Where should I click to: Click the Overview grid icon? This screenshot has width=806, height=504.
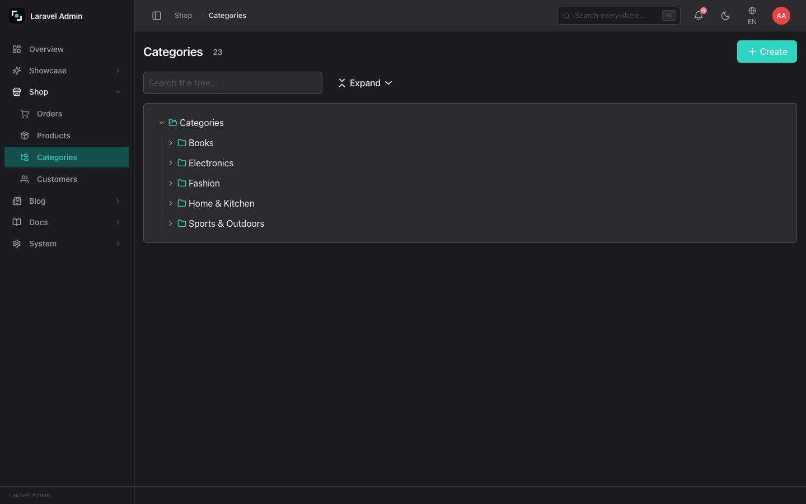[17, 49]
